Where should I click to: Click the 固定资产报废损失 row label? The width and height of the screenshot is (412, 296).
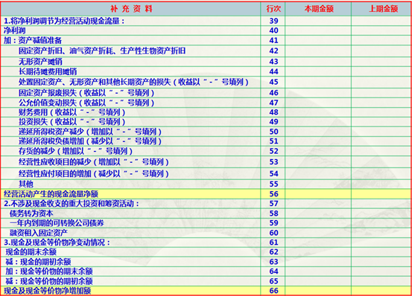pyautogui.click(x=86, y=92)
